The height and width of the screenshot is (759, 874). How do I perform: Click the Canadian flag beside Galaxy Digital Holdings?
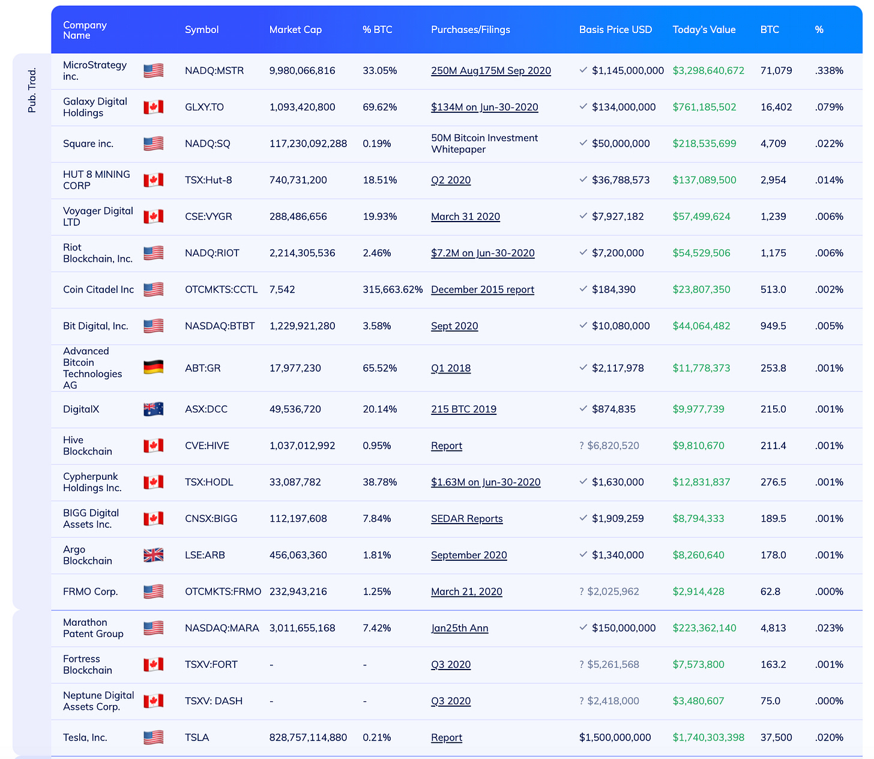(x=153, y=107)
